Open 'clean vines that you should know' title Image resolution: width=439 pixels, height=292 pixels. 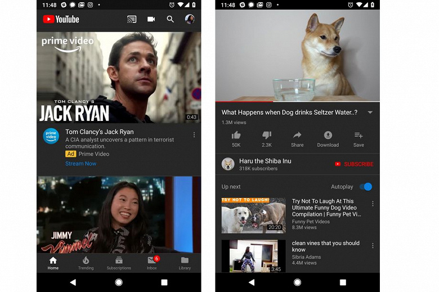[x=326, y=246]
